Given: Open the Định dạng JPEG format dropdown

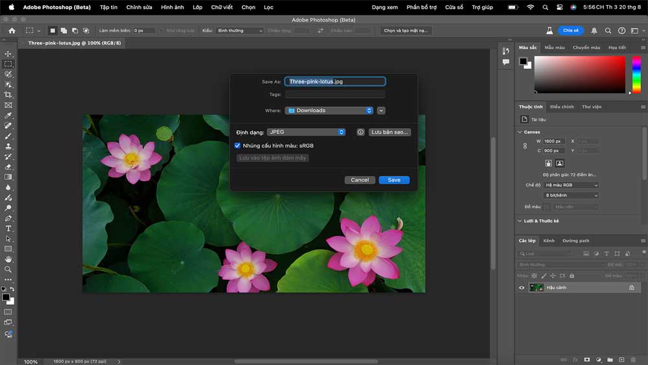Looking at the screenshot, I should (307, 132).
